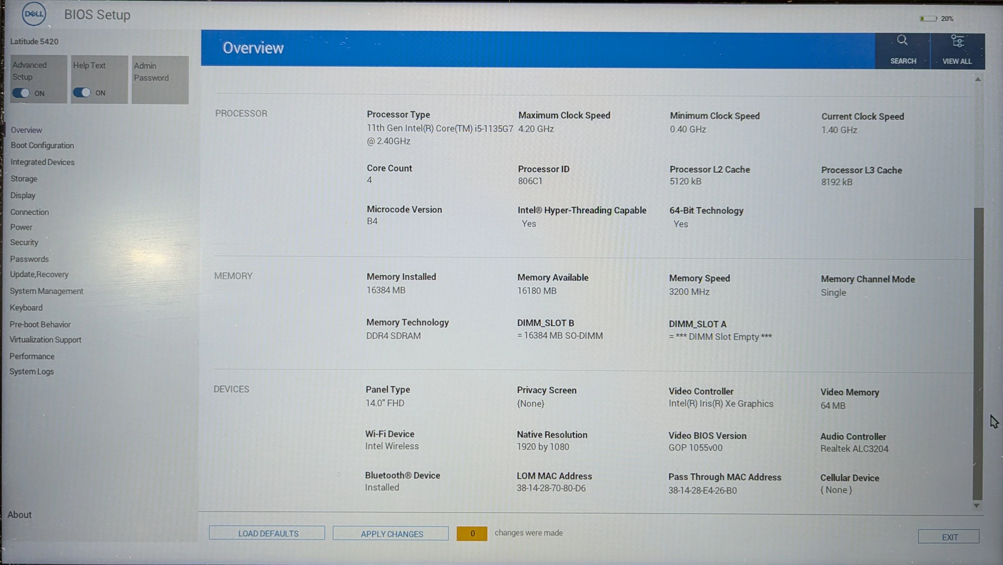This screenshot has width=1003, height=565.
Task: Click the scroll up arrow
Action: coord(978,80)
